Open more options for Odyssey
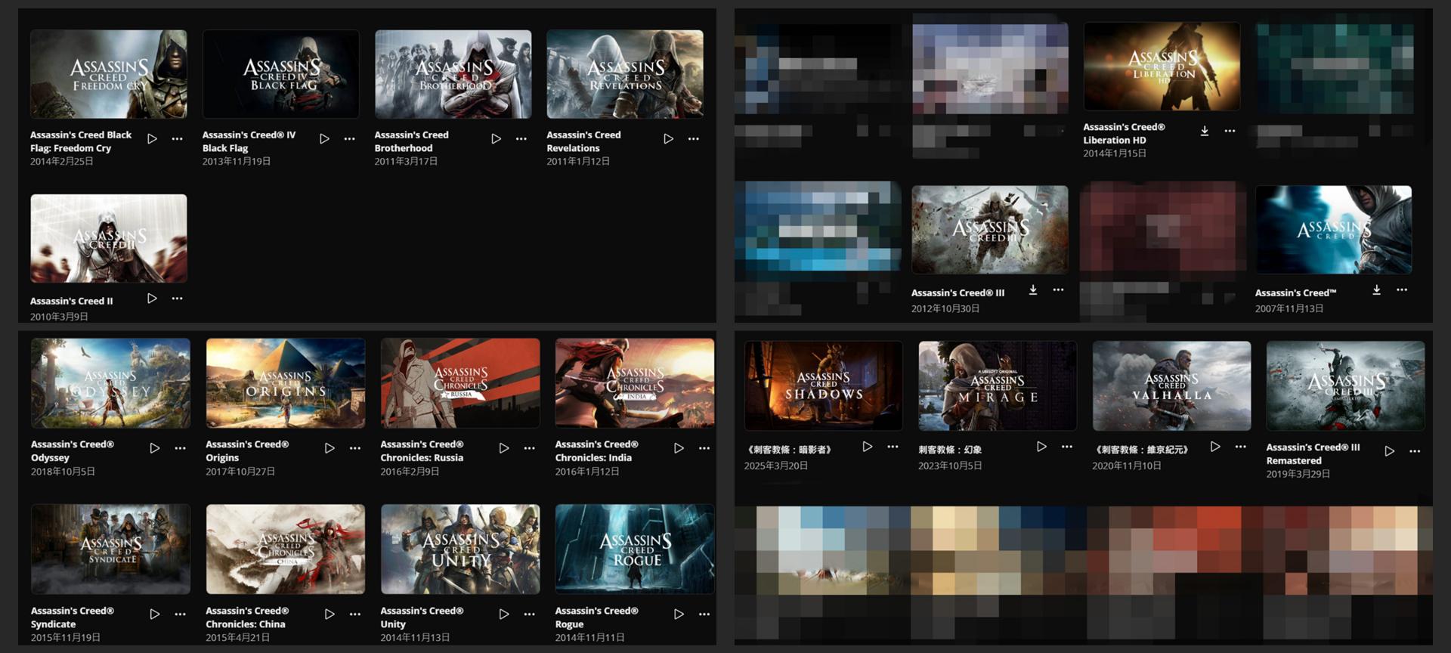The height and width of the screenshot is (653, 1451). [180, 448]
